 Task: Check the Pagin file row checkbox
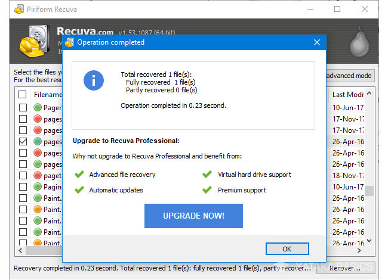pyautogui.click(x=23, y=186)
